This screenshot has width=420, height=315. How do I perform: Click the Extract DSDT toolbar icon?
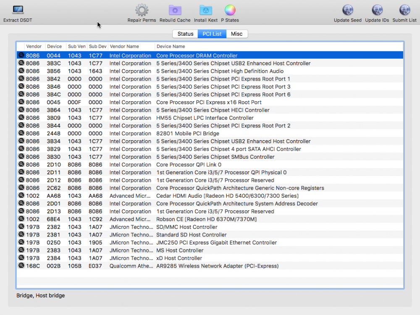18,10
